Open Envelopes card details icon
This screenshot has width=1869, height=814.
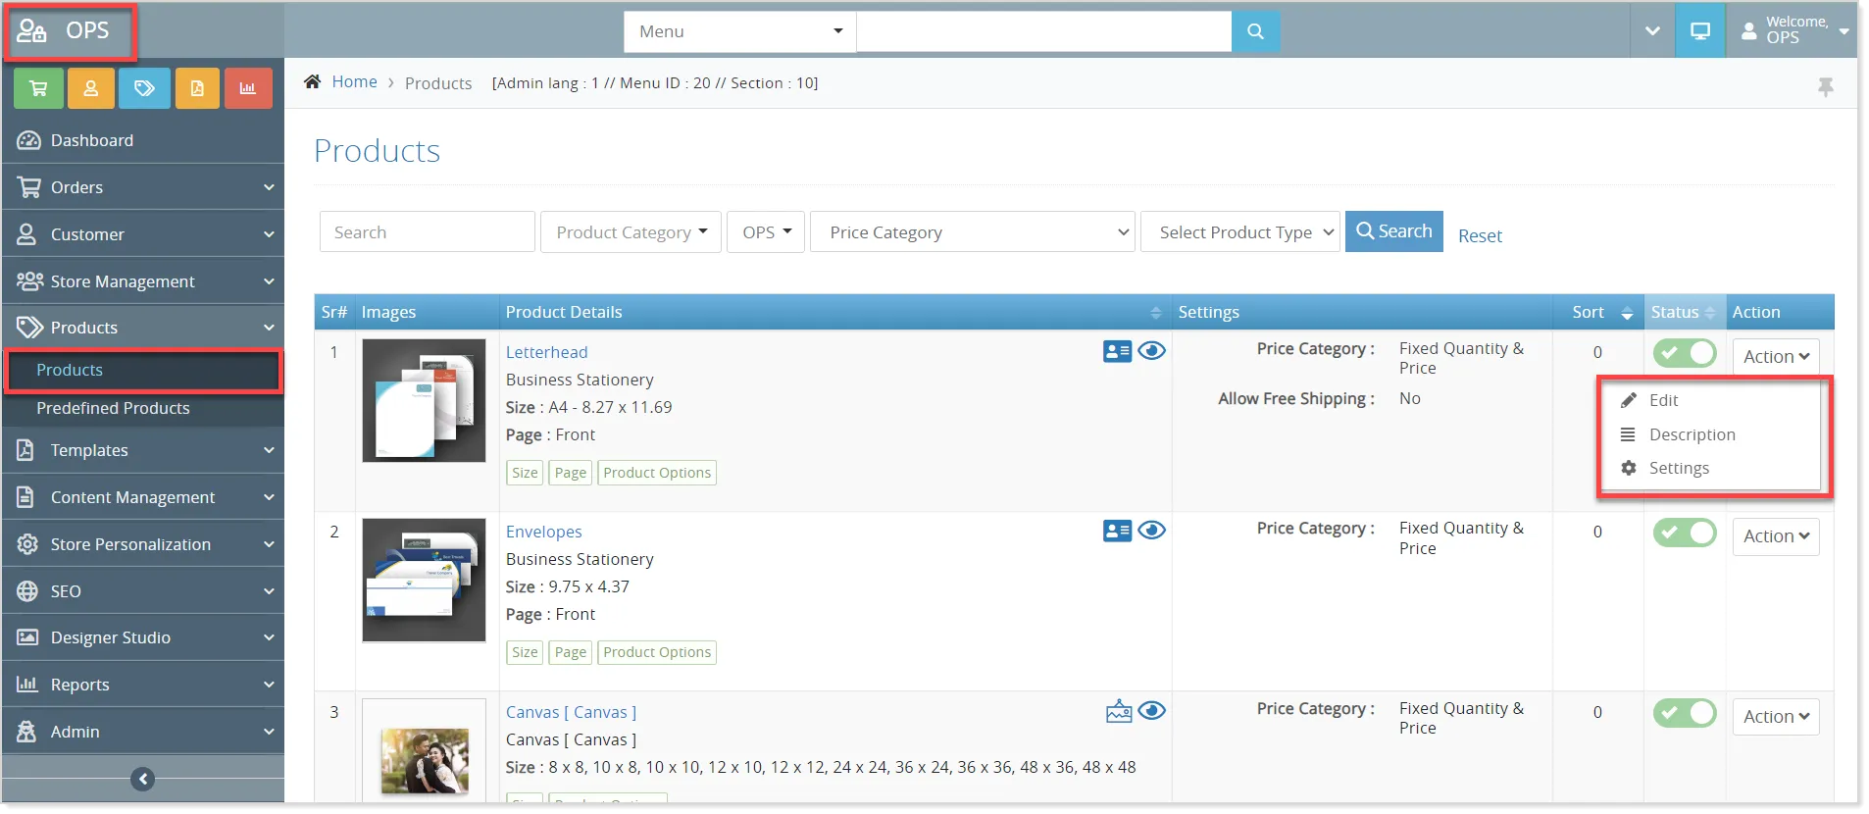pyautogui.click(x=1117, y=531)
